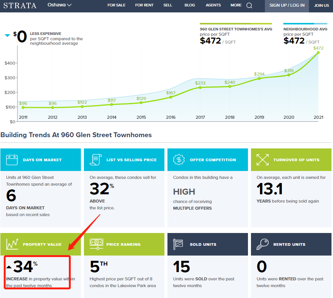Select the 2021 $472 chart data point

pyautogui.click(x=318, y=53)
